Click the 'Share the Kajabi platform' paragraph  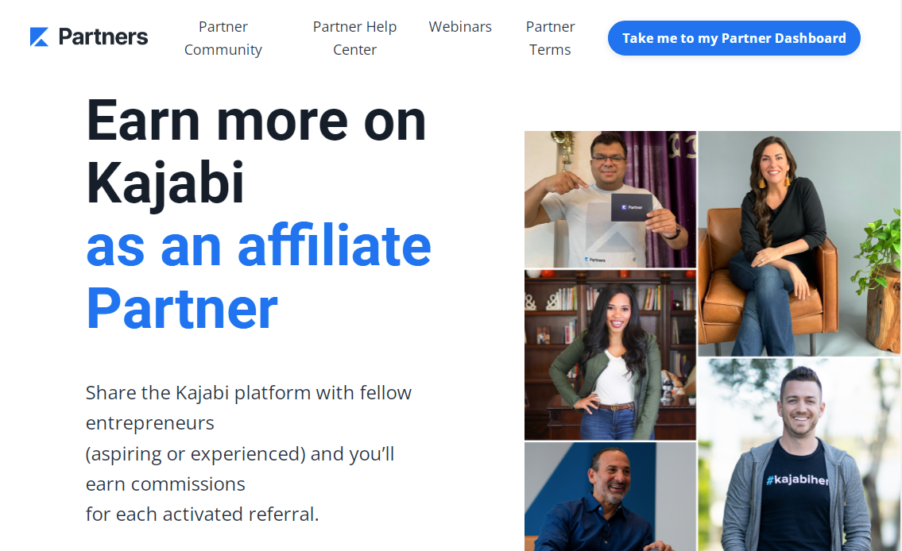[249, 453]
